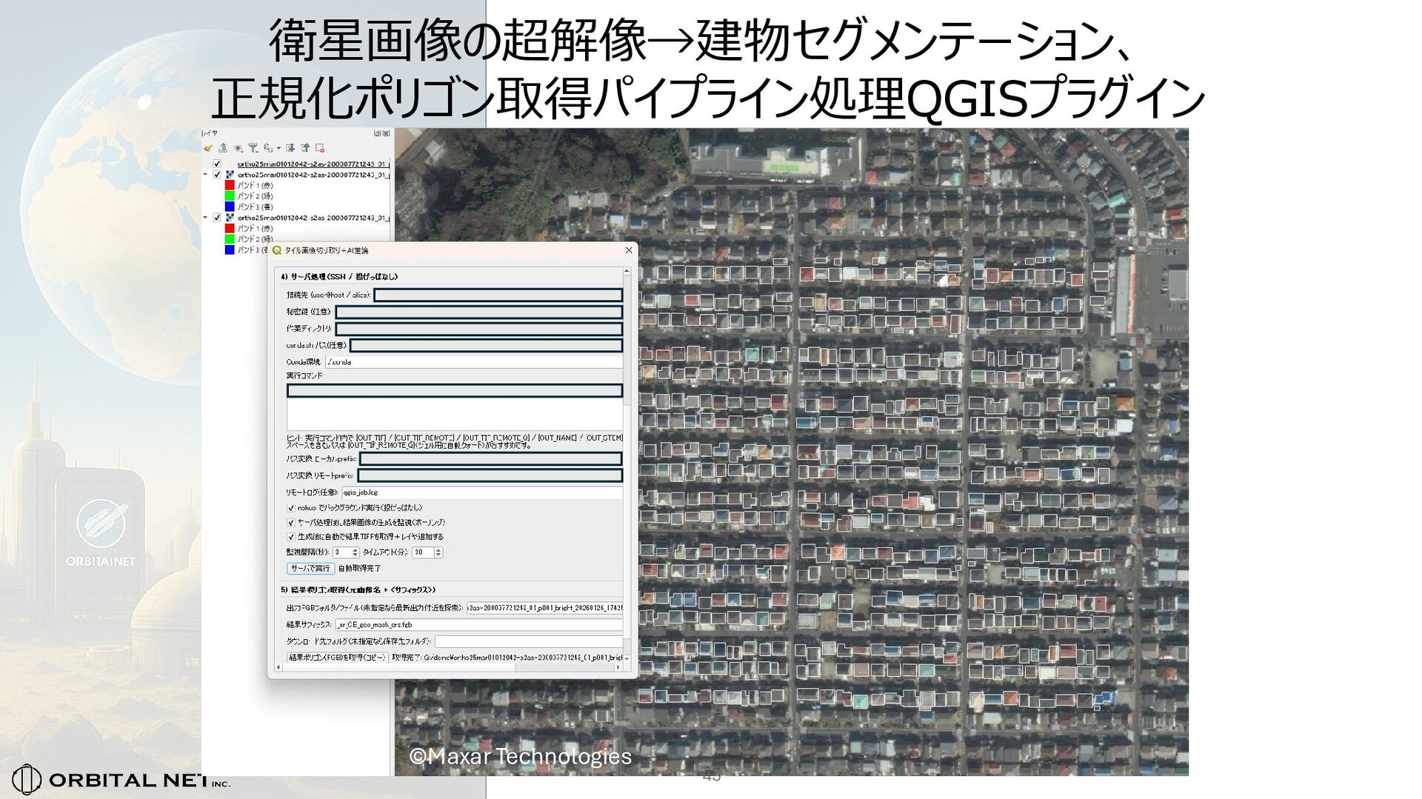1422x799 pixels.
Task: Click the 5) 結果ポリゴン取得 section heading
Action: [358, 590]
